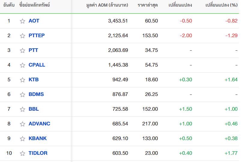Mark ADVANC as favorite via star

click(23, 124)
